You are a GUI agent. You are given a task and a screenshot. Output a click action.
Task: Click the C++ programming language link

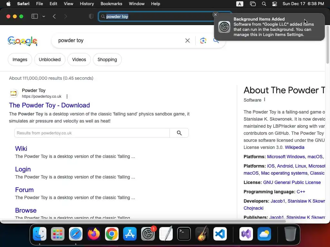pos(301,192)
